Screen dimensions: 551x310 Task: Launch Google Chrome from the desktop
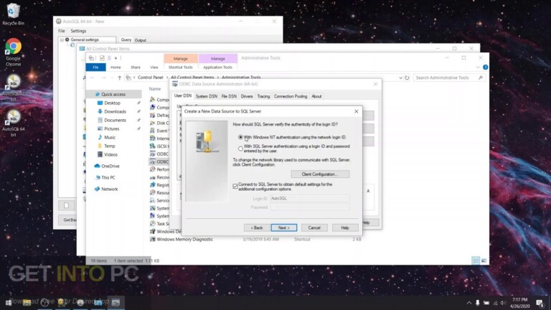point(13,52)
